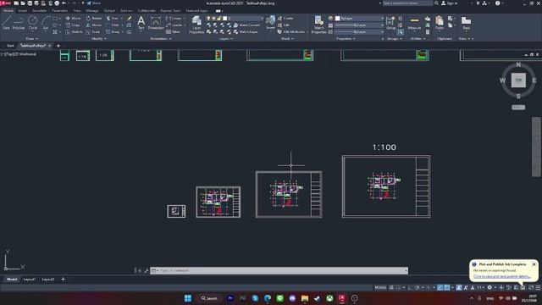Viewport: 542px width, 305px height.
Task: Open the Insert ribbon tab
Action: pos(22,11)
